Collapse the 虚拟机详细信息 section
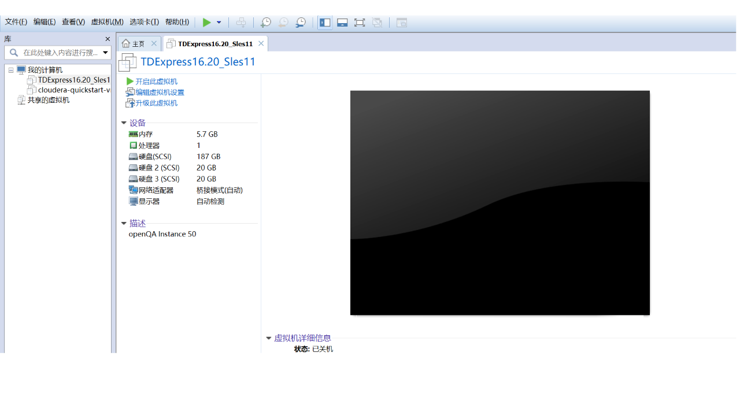Screen dimensions: 740x393 tap(269, 339)
